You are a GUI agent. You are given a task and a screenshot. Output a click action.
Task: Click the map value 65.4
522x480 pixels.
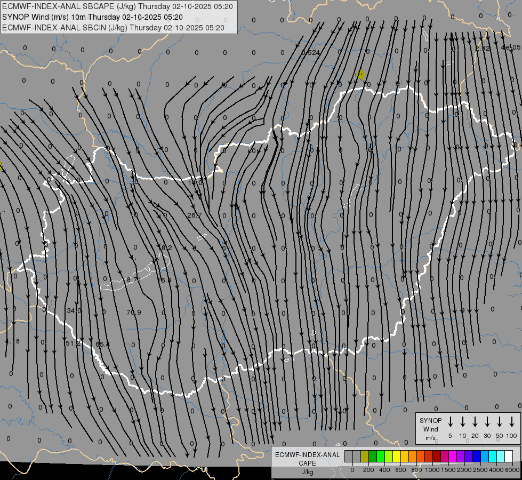(102, 344)
